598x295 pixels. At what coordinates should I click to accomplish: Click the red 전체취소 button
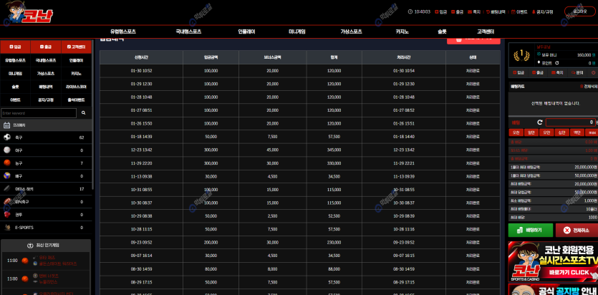(577, 231)
